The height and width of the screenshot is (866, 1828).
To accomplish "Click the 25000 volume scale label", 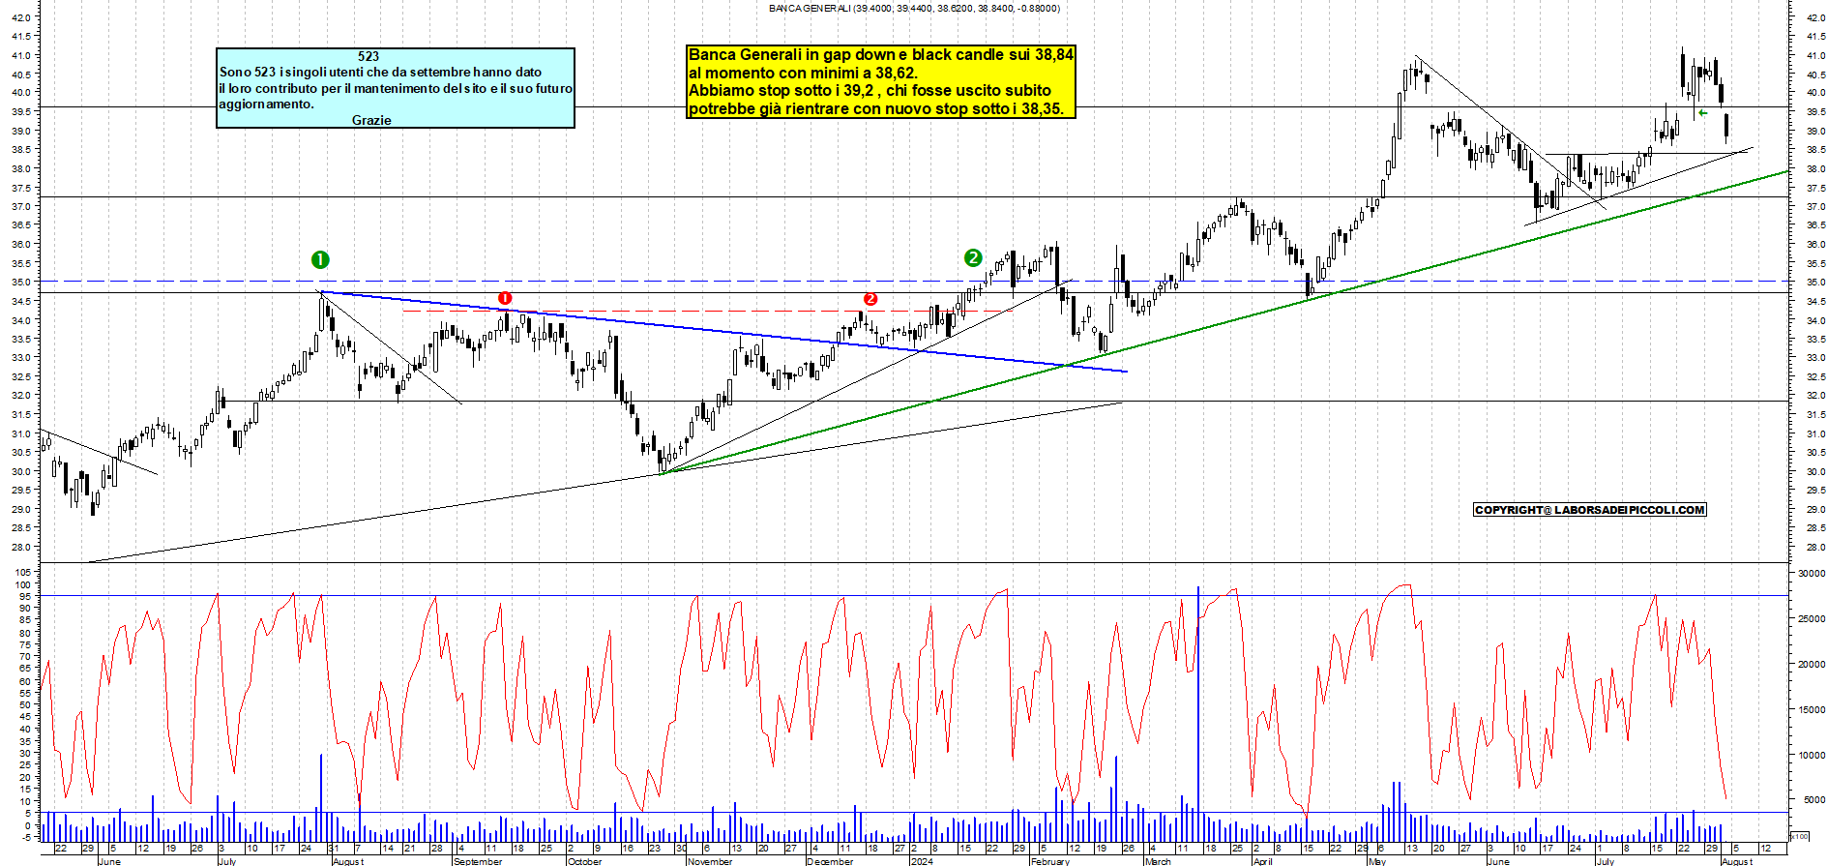I will coord(1812,619).
